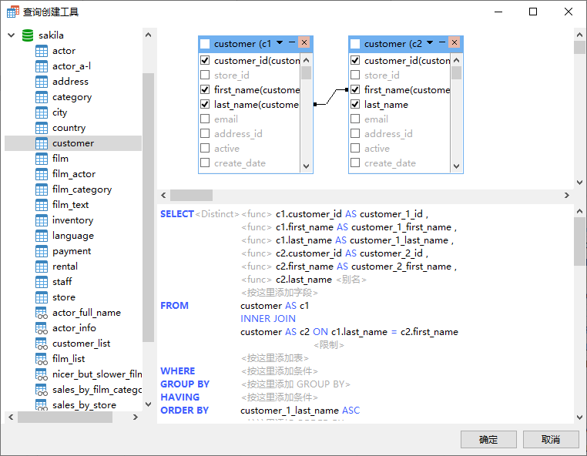This screenshot has height=456, width=587.
Task: Click <按这里添加 GROUP BY> placeholder
Action: (x=295, y=384)
